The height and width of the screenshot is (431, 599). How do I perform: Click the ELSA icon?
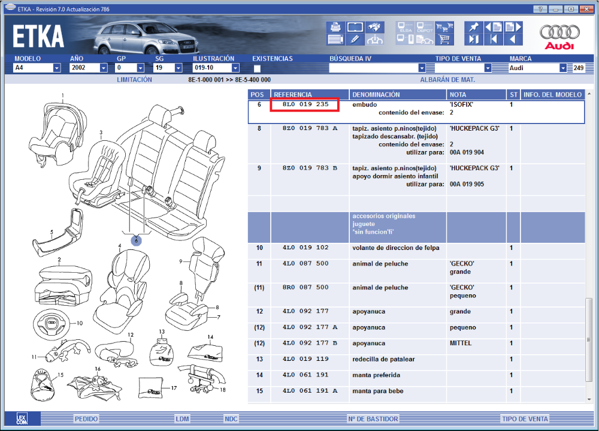point(406,27)
